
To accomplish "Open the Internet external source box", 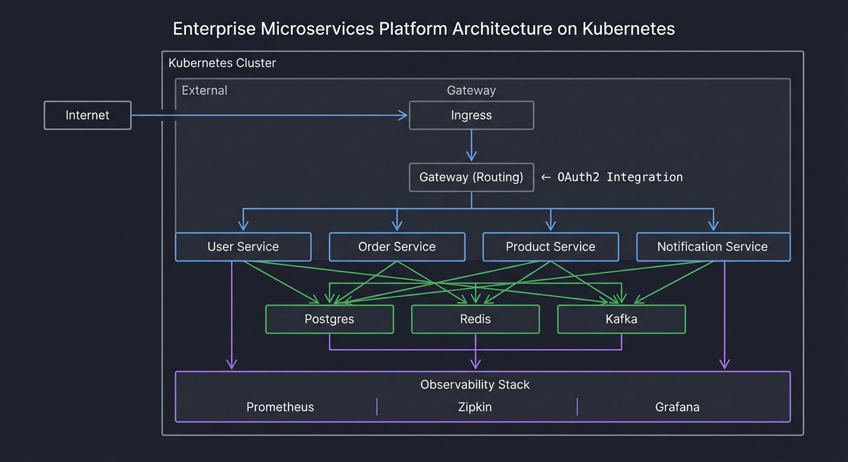I will click(x=87, y=115).
